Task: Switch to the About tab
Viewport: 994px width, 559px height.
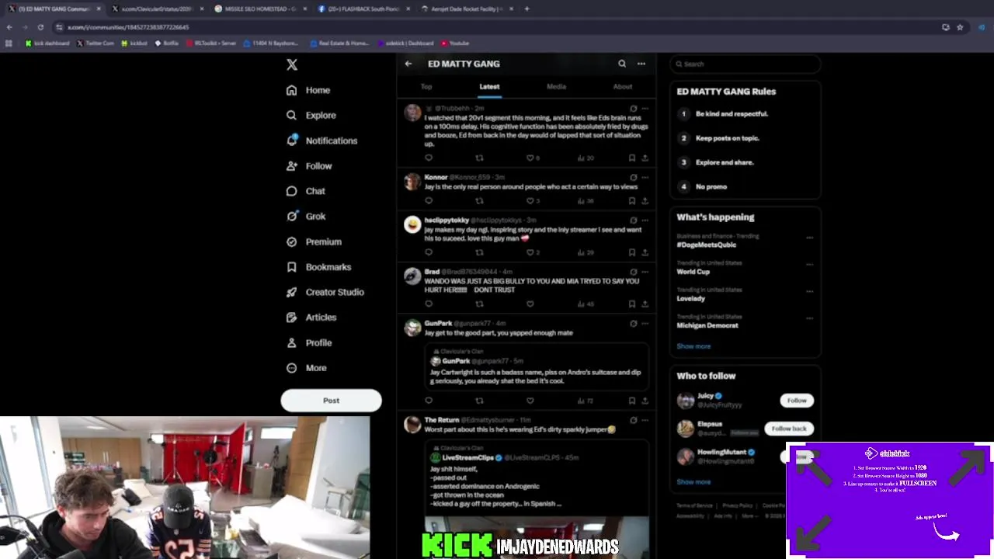Action: pos(623,87)
